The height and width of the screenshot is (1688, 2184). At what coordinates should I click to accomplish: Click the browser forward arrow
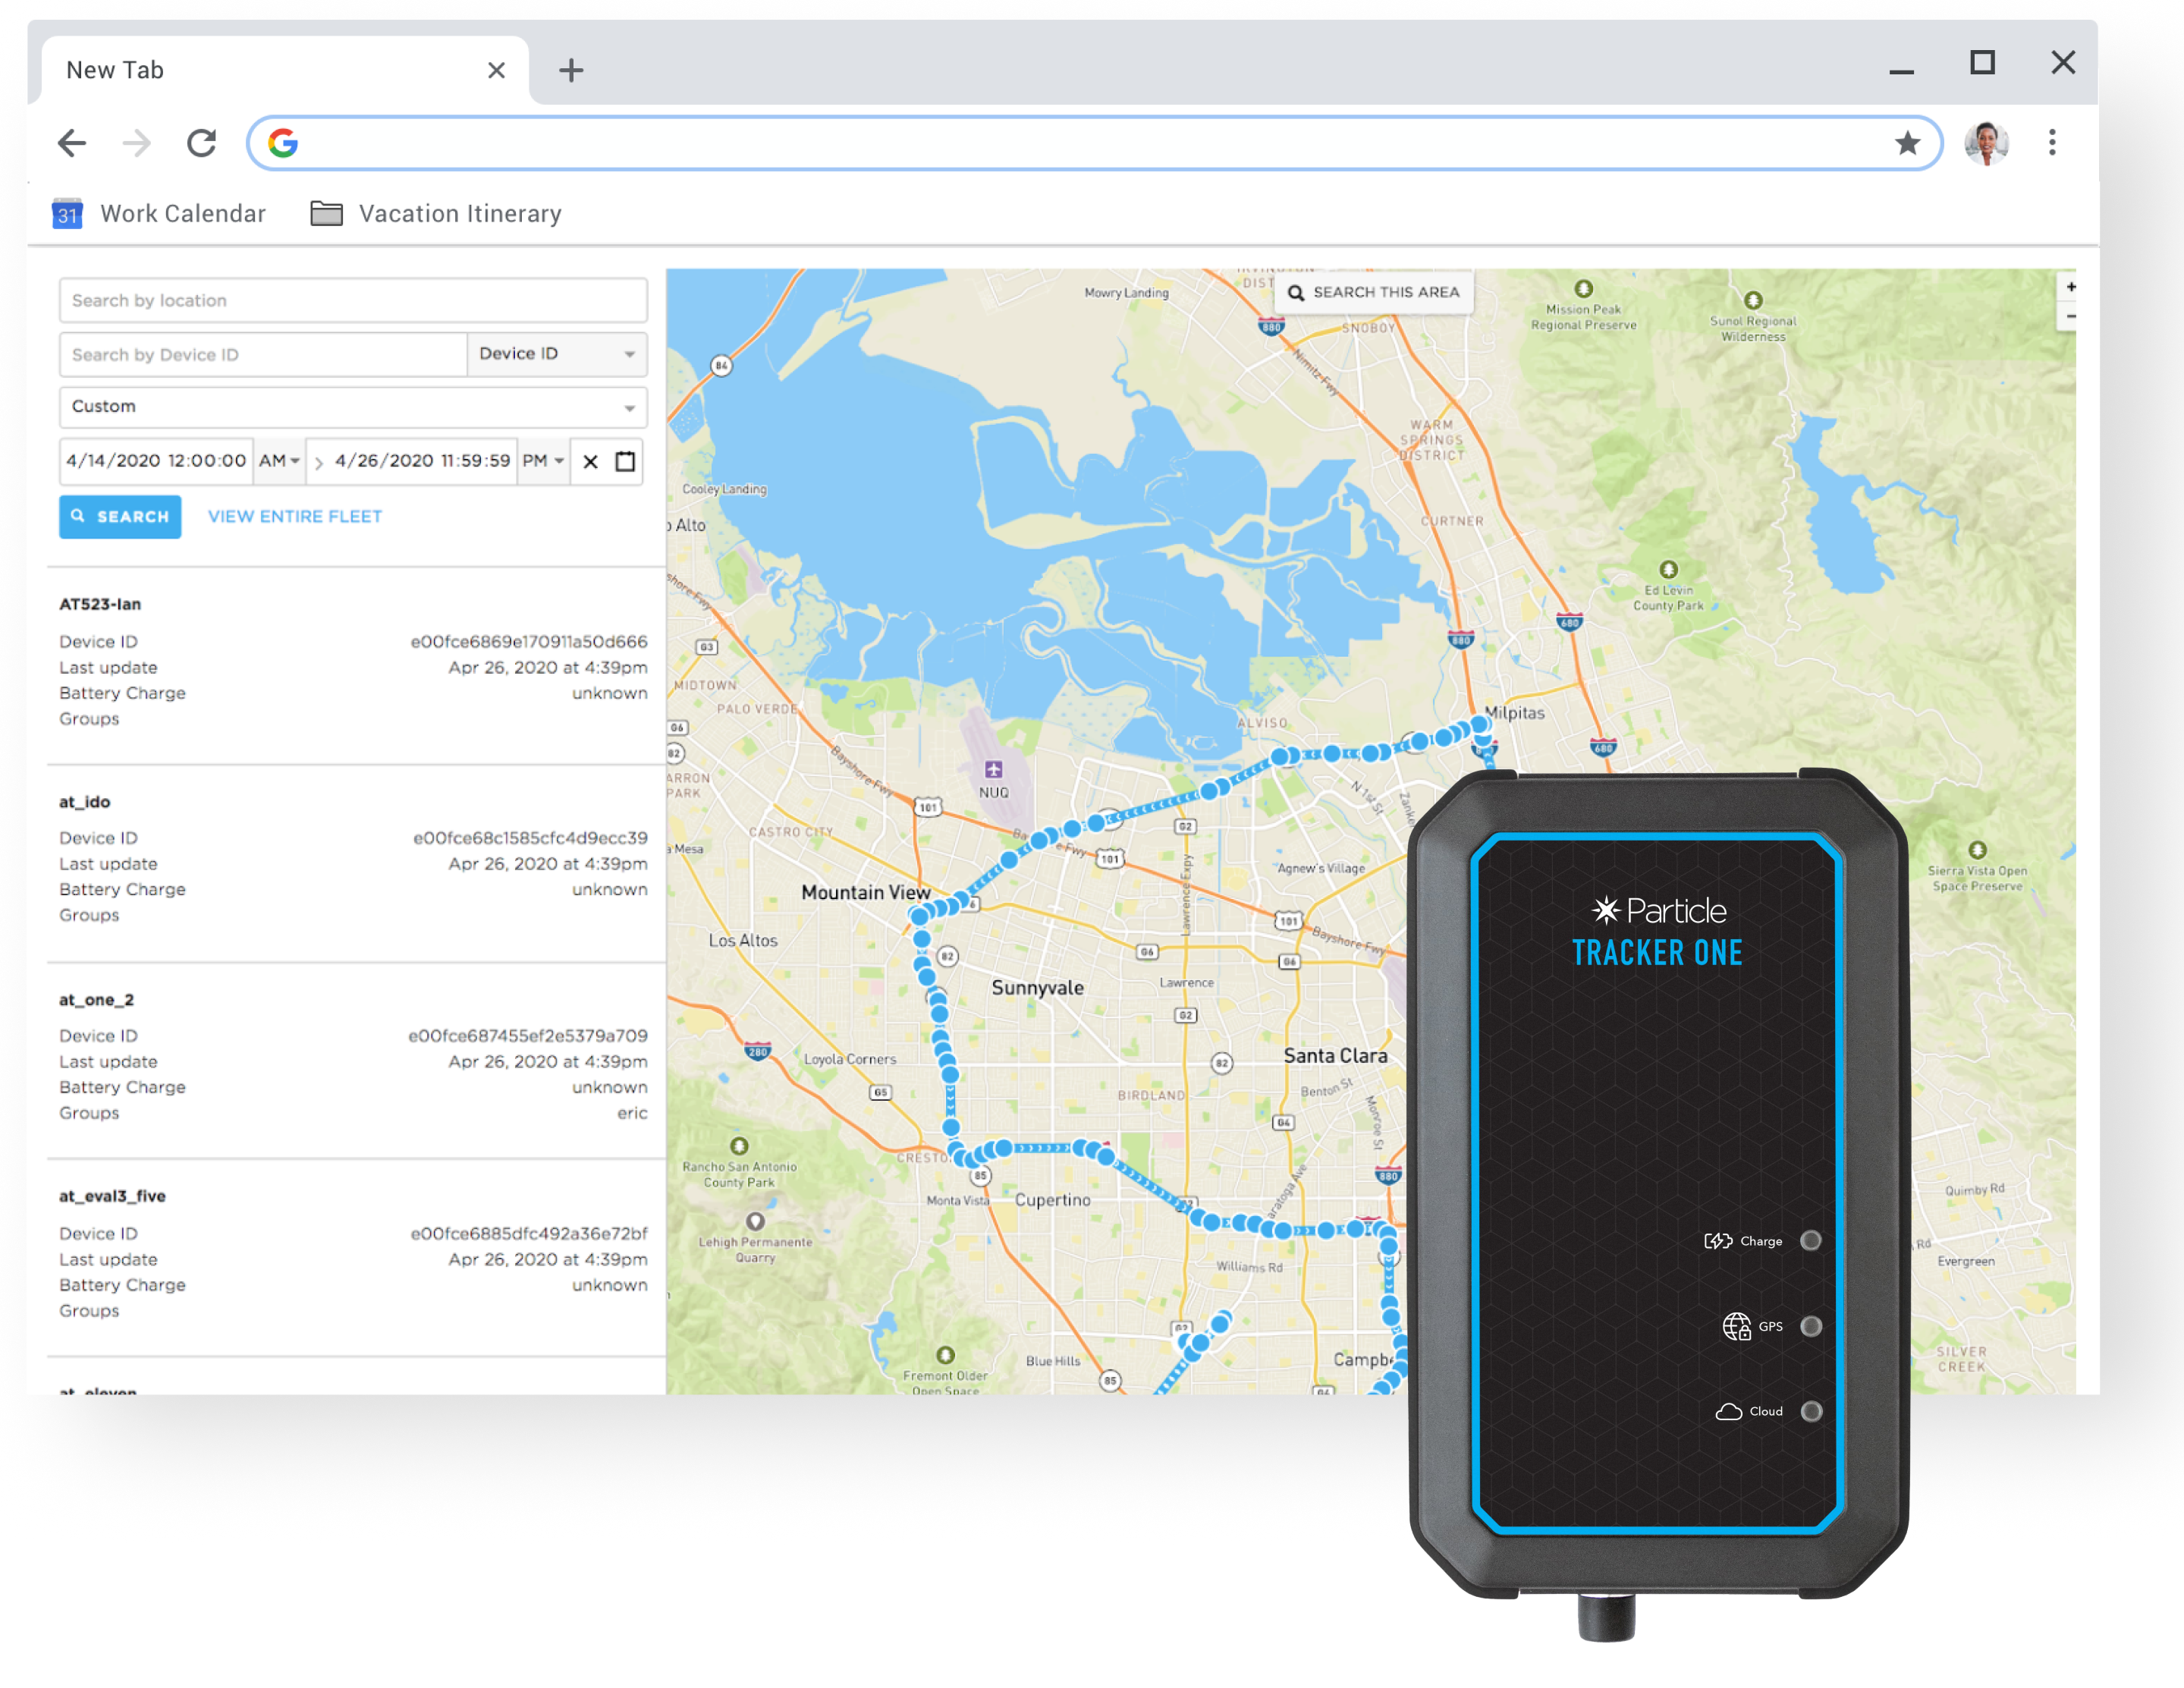click(136, 143)
